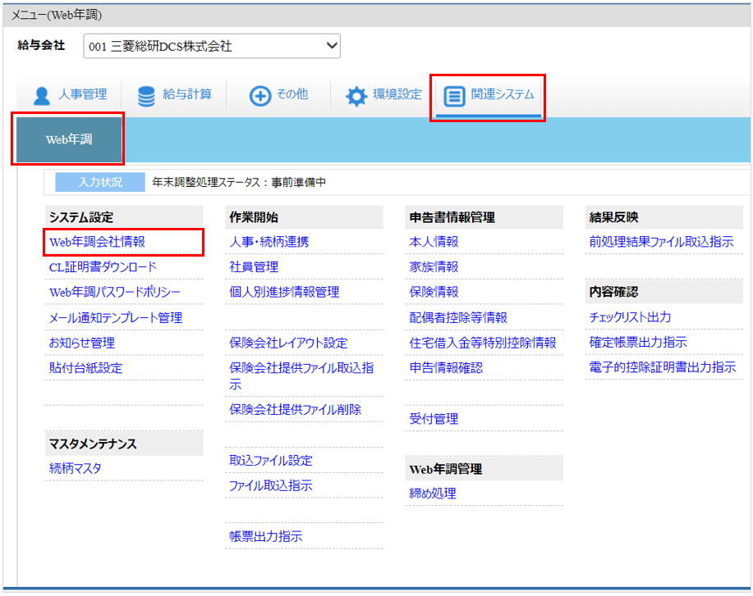Click the database stack icon for 給与計算
753x596 pixels.
(146, 95)
